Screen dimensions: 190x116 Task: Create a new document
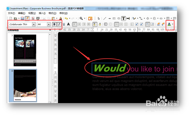(11, 18)
